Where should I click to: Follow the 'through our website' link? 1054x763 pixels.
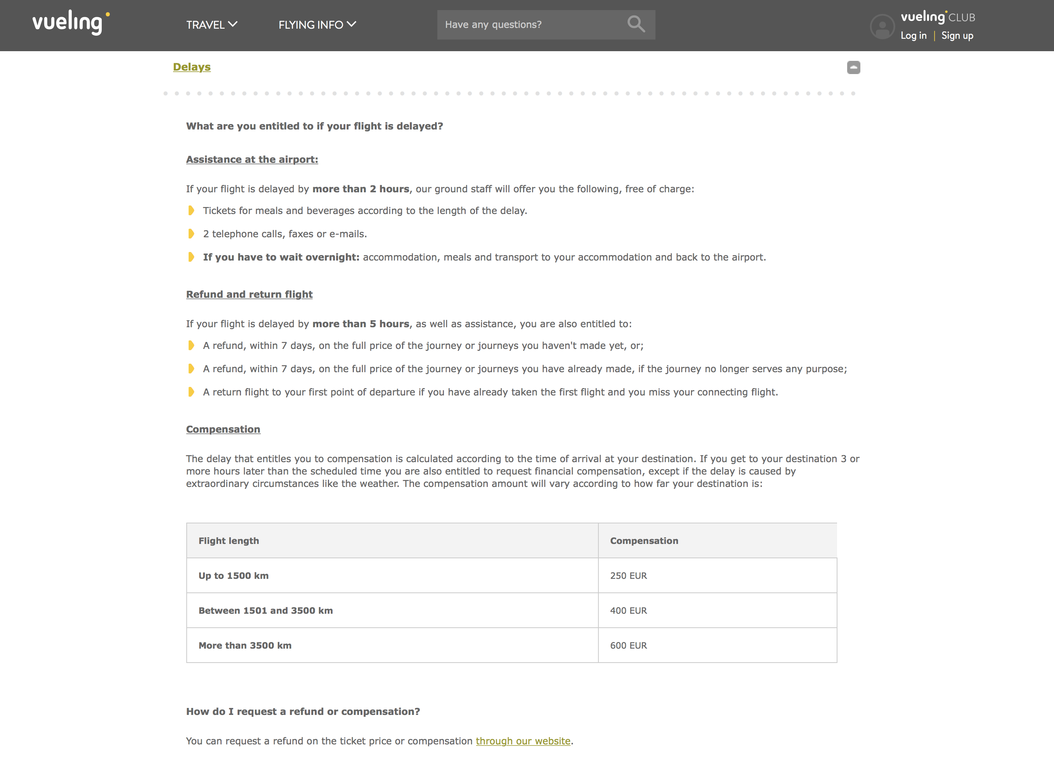[523, 741]
